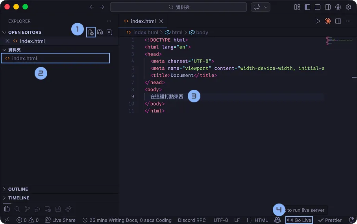
Task: Toggle the bottom Panel visibility
Action: coord(318,7)
